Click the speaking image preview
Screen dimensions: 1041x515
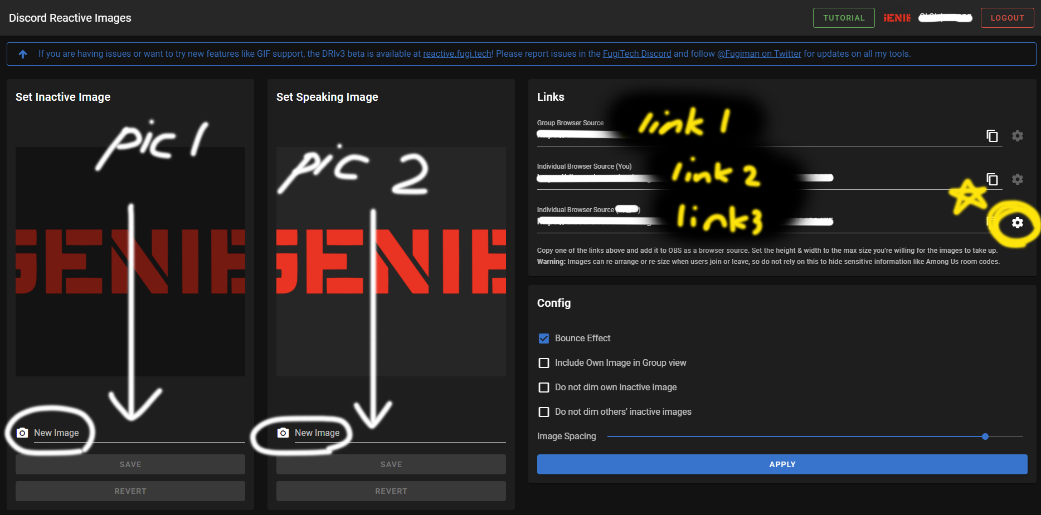tap(391, 262)
